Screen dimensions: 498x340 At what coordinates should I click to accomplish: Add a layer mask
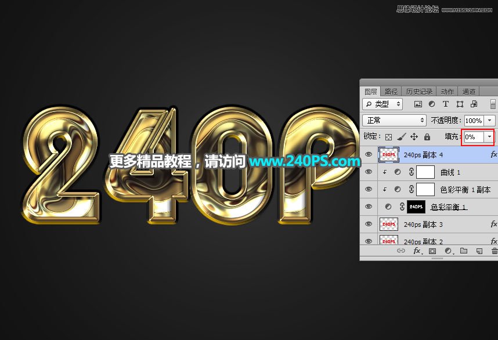432,251
